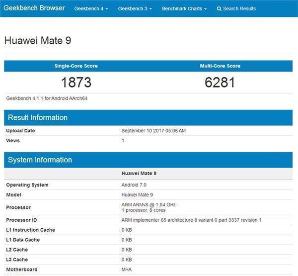Click the Multi-Core Score header
This screenshot has width=298, height=276.
[220, 66]
